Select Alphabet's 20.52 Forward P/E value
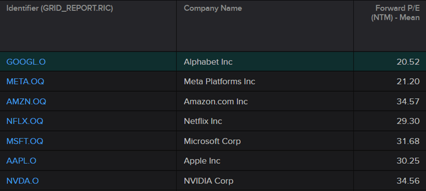Viewport: 426px width, 191px height. pyautogui.click(x=408, y=62)
